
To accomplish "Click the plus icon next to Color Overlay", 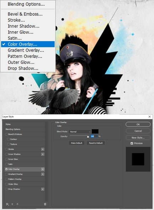I will 43,169.
